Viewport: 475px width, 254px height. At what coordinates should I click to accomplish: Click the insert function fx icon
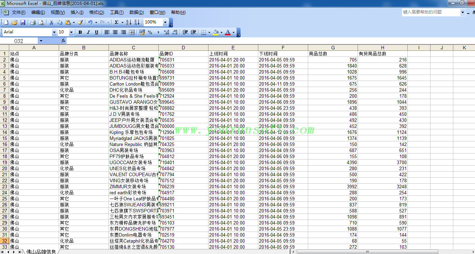point(63,41)
